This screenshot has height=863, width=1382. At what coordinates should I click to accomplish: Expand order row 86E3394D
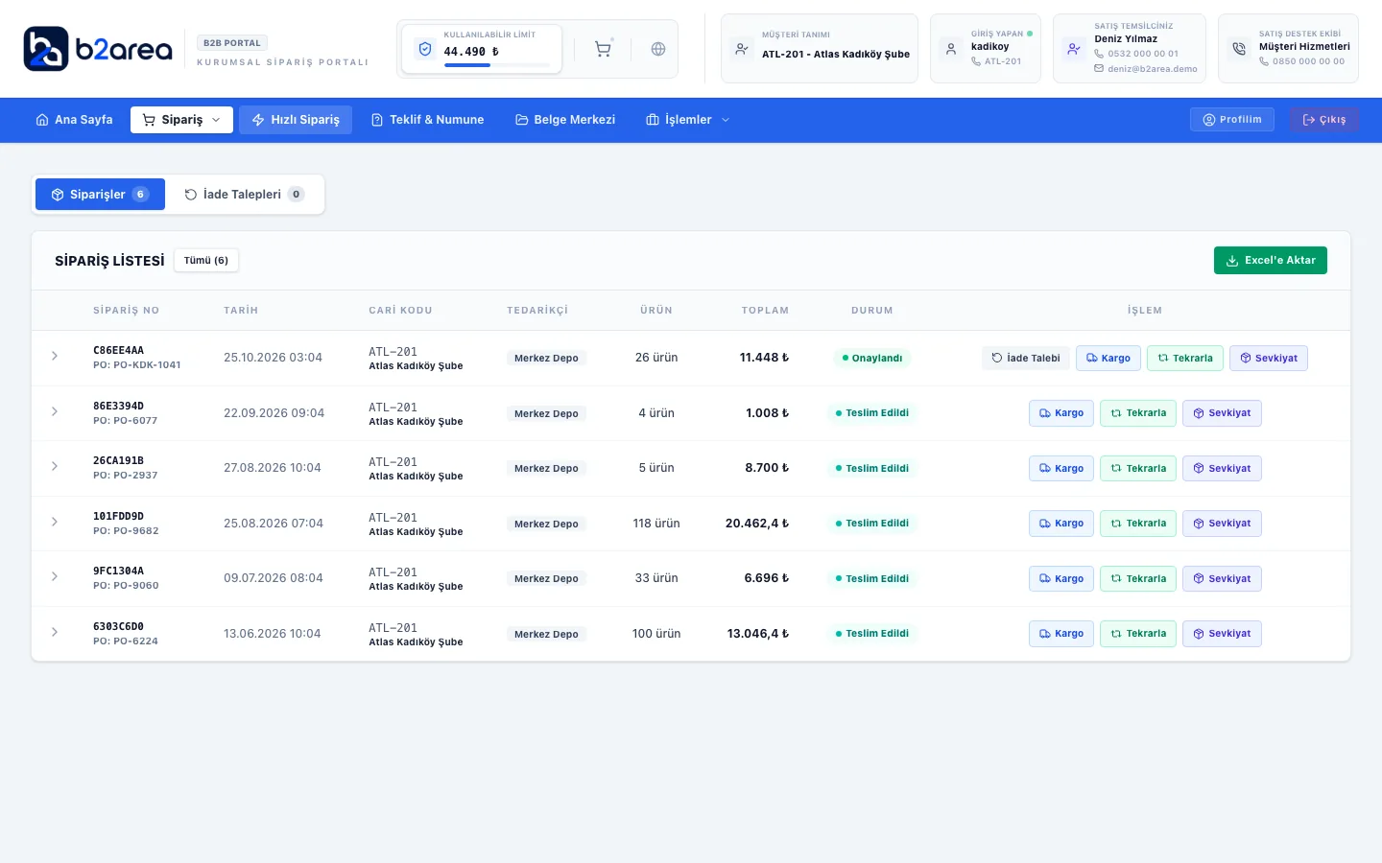[55, 412]
